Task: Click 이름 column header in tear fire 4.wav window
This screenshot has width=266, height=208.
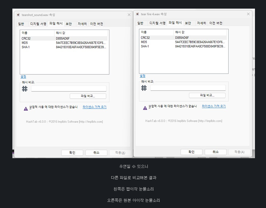Action: pos(157,32)
